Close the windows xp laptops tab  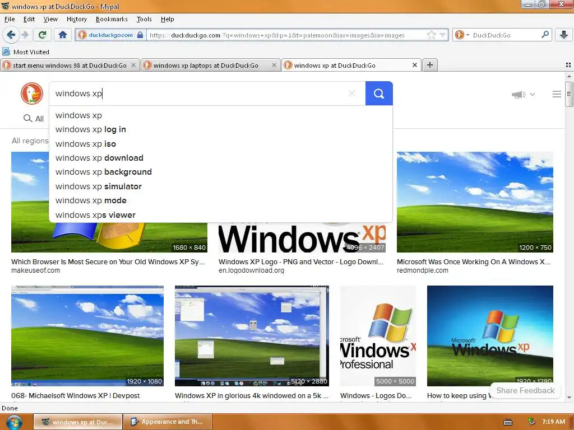click(x=274, y=65)
